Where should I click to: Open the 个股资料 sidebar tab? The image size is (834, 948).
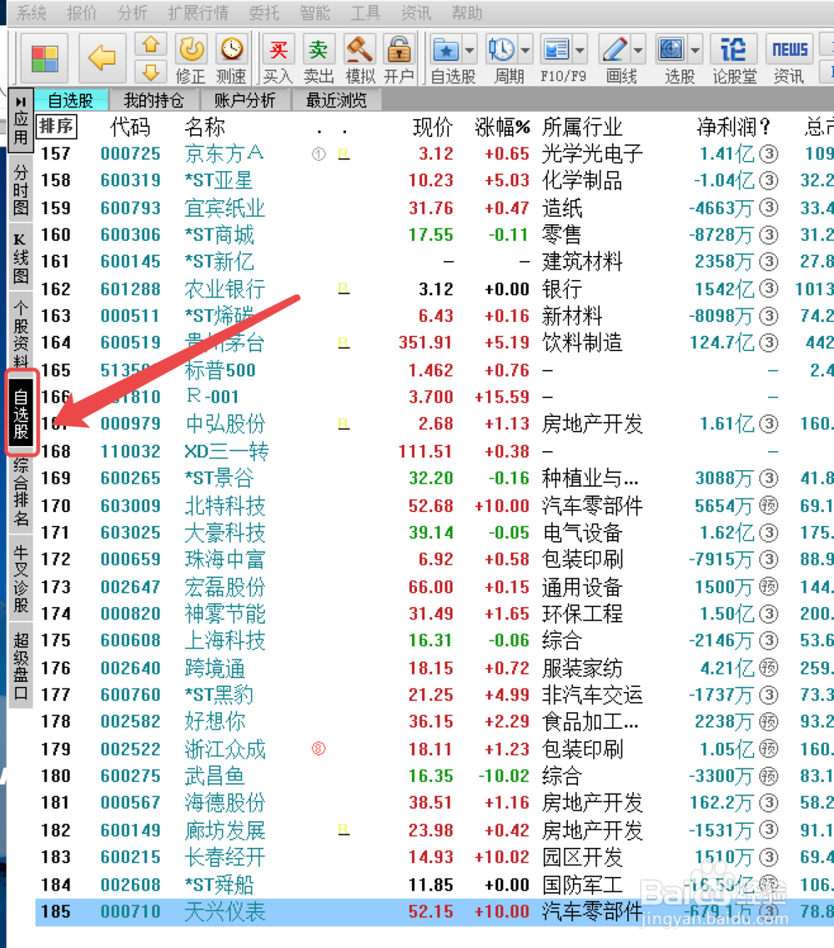point(21,334)
